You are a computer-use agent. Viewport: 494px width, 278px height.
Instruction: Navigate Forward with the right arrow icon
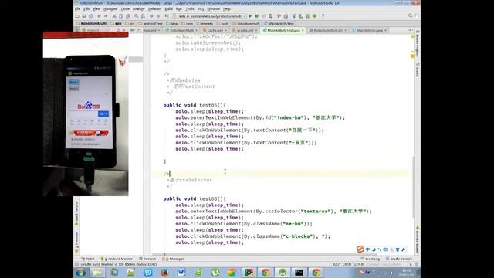coord(158,16)
